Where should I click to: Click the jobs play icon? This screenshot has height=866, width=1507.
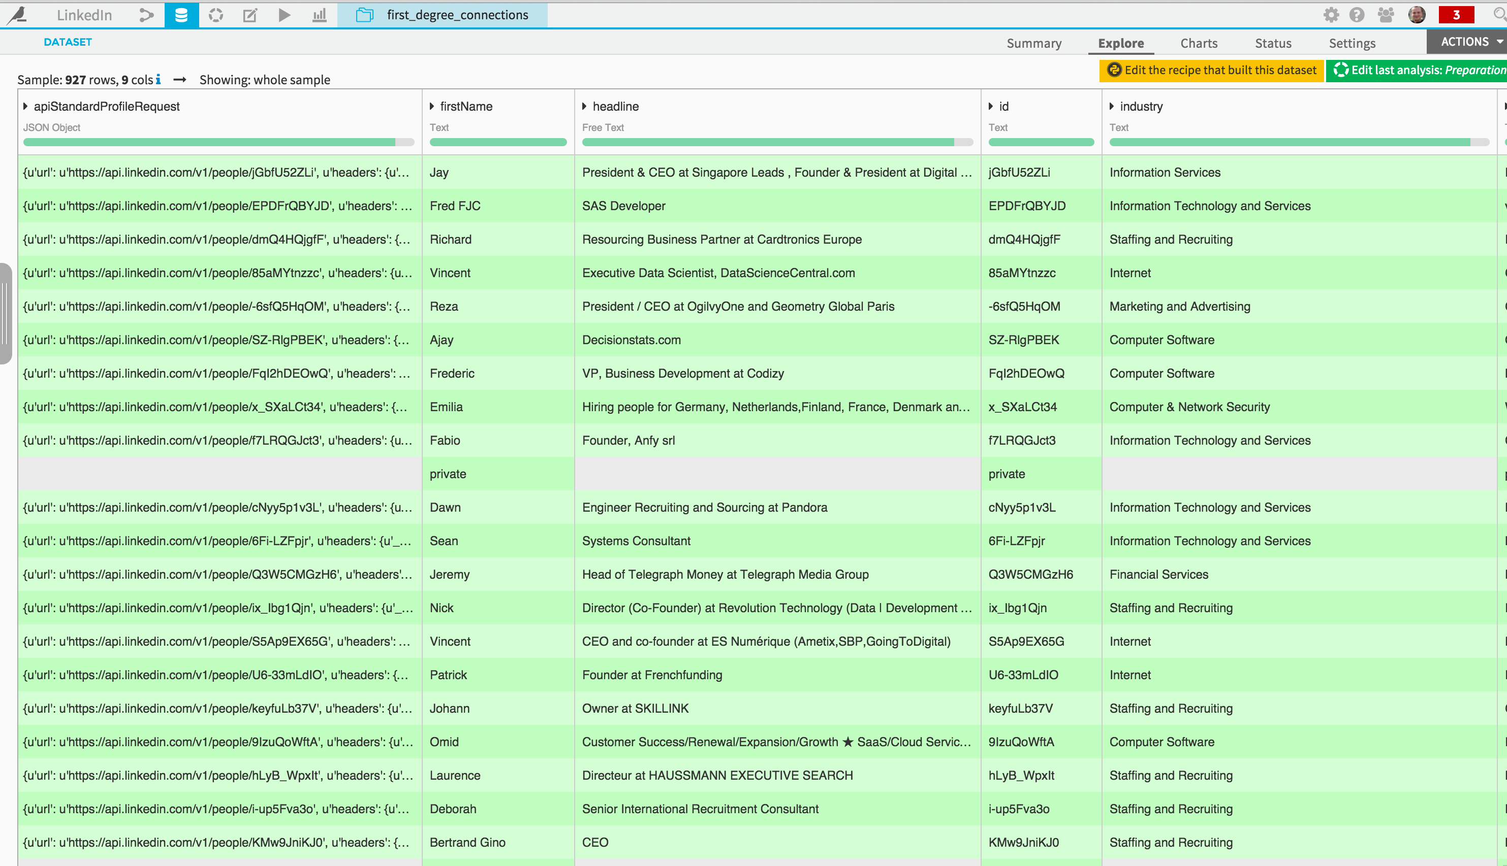click(x=285, y=15)
